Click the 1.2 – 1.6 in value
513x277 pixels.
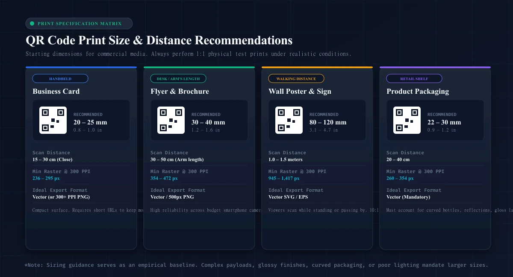pyautogui.click(x=206, y=130)
